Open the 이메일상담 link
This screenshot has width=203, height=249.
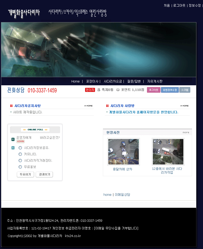[123, 195]
